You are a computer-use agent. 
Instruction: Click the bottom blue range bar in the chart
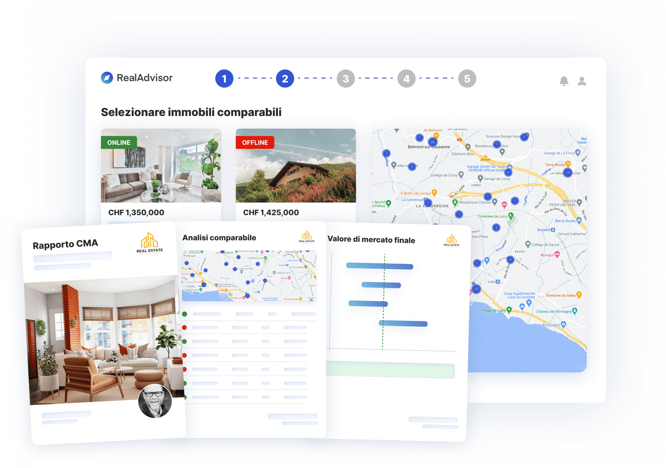coord(403,323)
